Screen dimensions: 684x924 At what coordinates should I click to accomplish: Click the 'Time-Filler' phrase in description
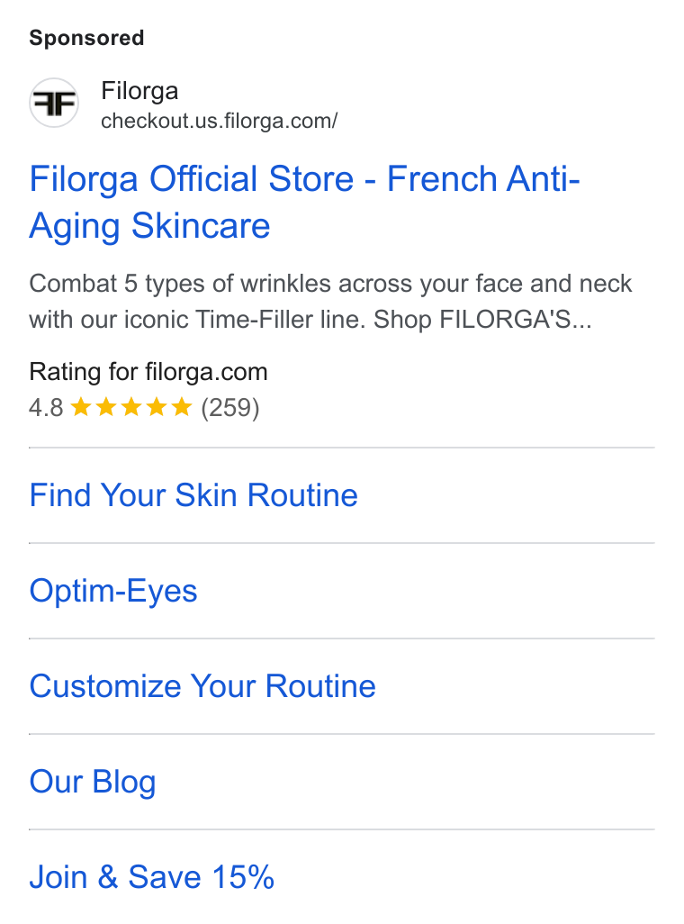(x=254, y=320)
